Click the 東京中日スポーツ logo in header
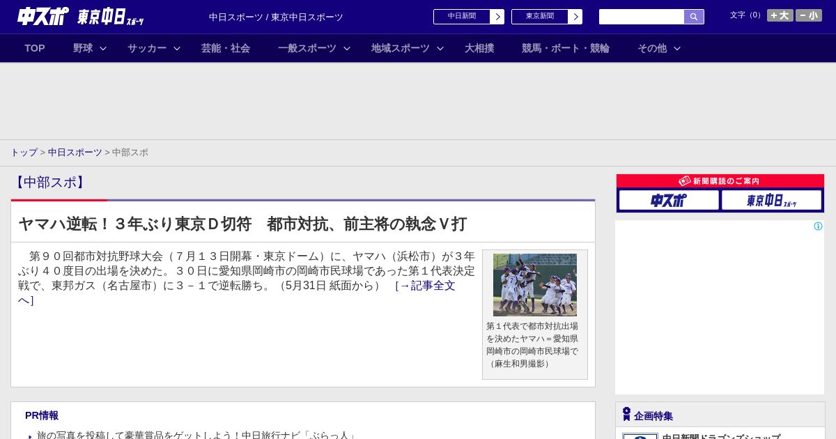The width and height of the screenshot is (836, 439). tap(111, 17)
